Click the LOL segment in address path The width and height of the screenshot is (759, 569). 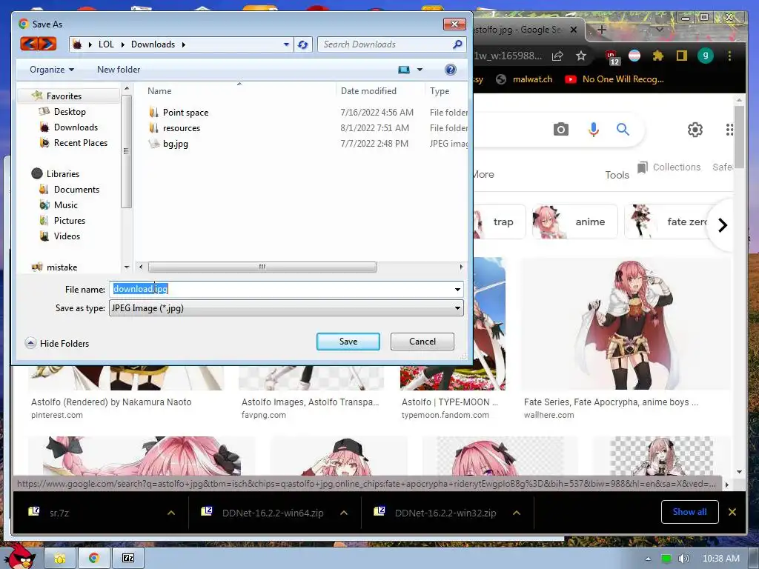click(x=106, y=44)
